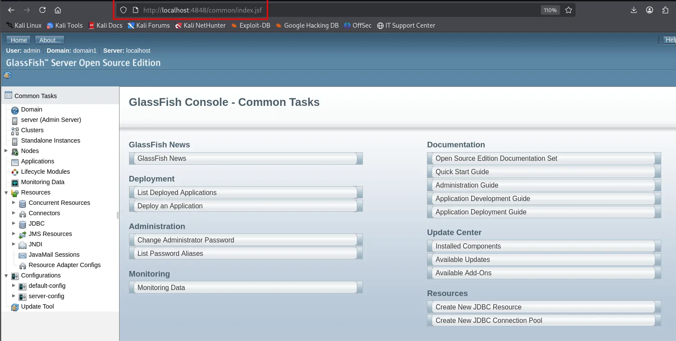Screen dimensions: 676x341
Task: Reload the page with browser refresh icon
Action: (42, 10)
